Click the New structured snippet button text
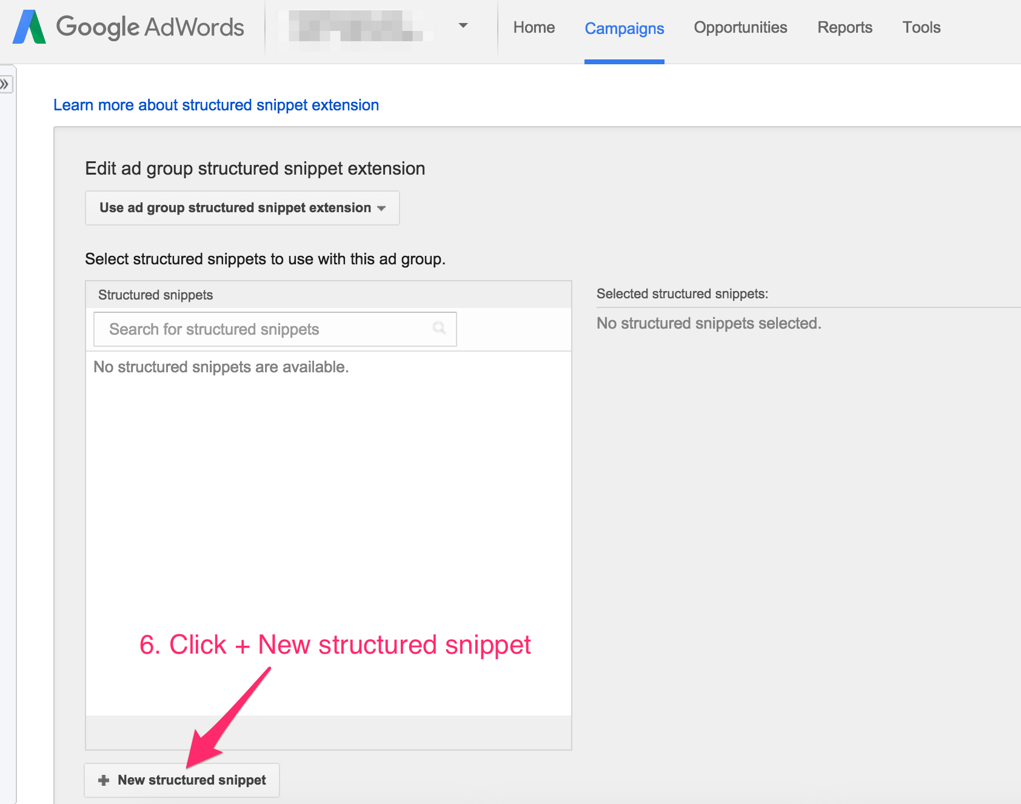This screenshot has height=804, width=1021. (x=192, y=780)
